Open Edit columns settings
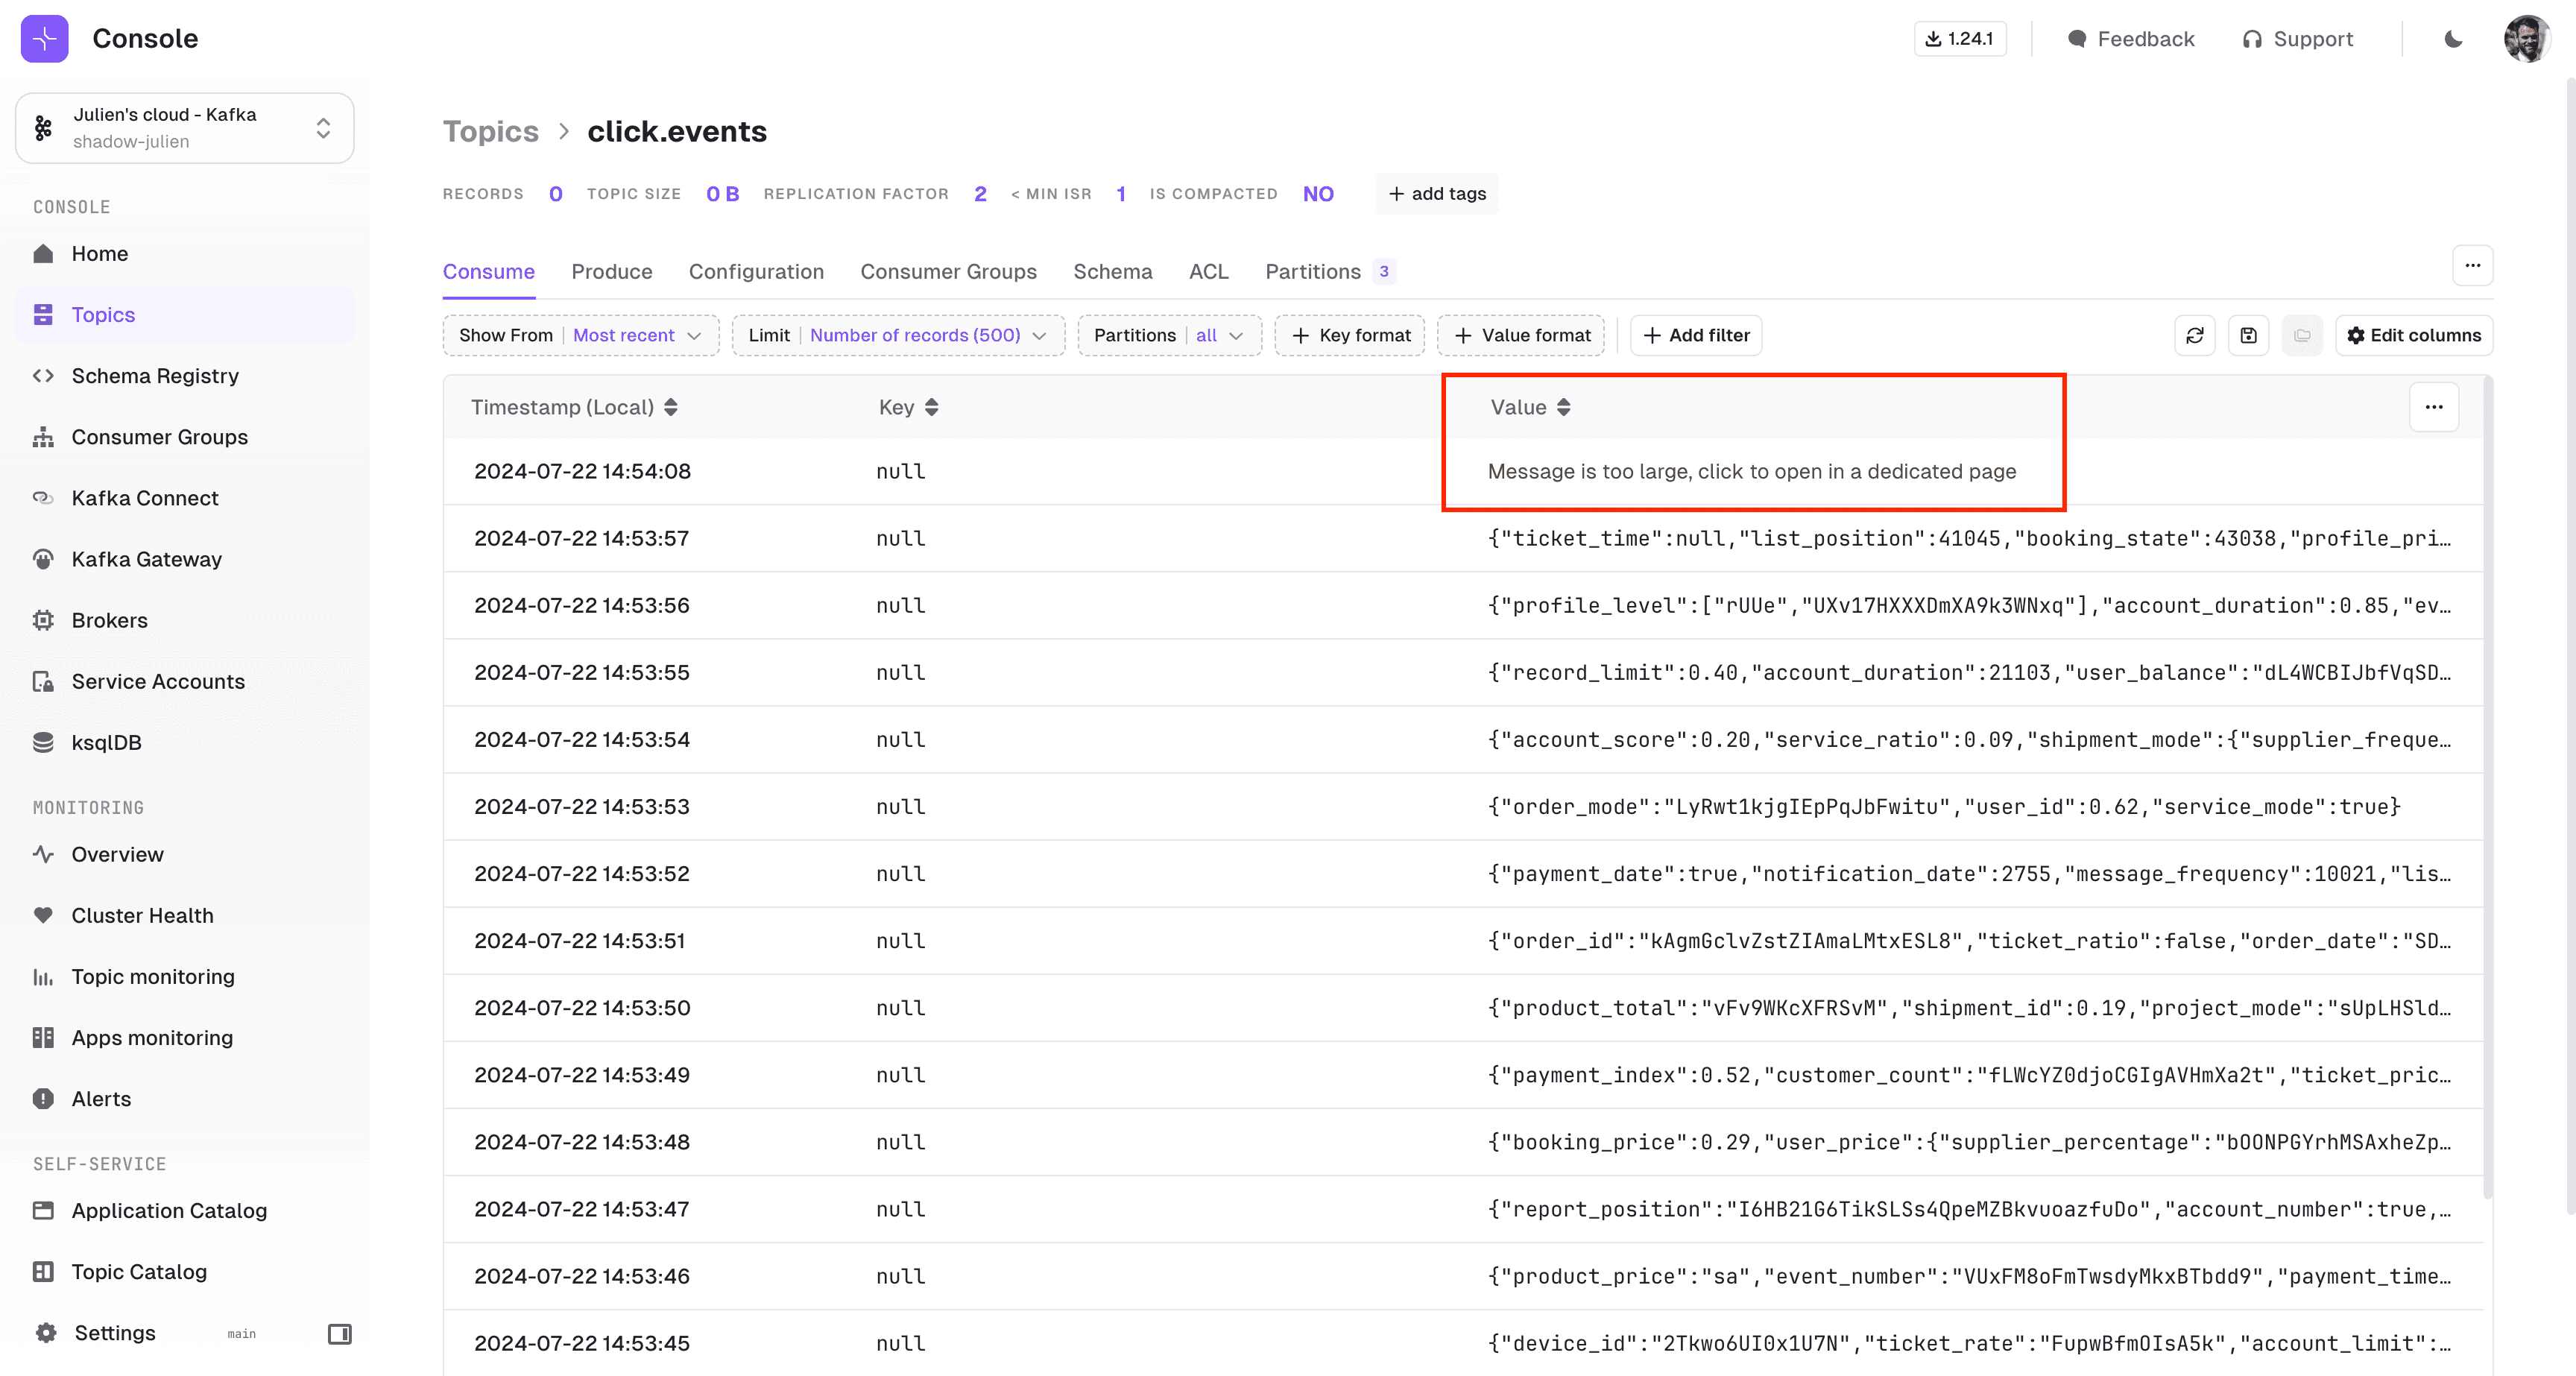The height and width of the screenshot is (1376, 2576). tap(2414, 335)
